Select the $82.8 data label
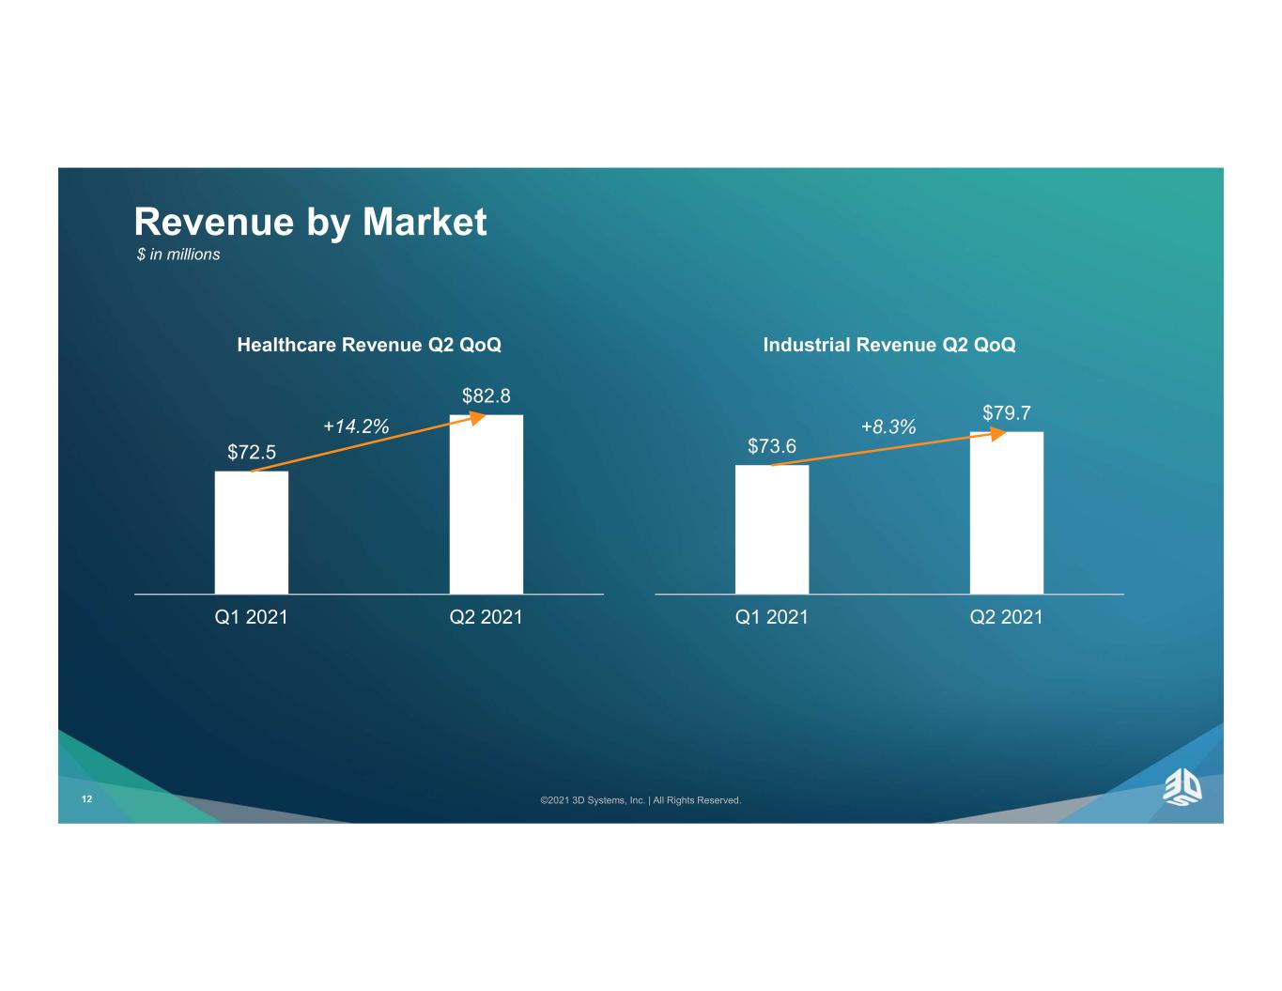Image resolution: width=1282 pixels, height=991 pixels. [487, 395]
